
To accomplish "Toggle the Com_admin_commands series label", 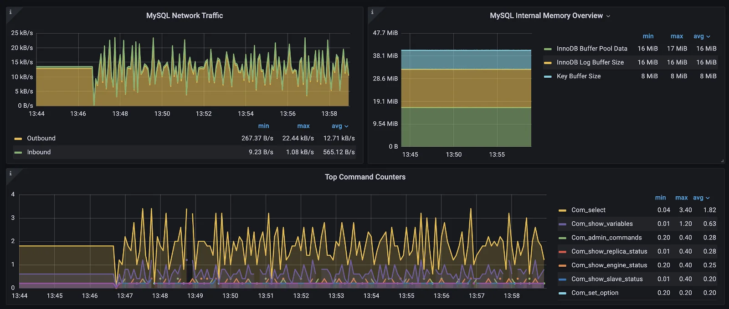I will click(x=606, y=237).
